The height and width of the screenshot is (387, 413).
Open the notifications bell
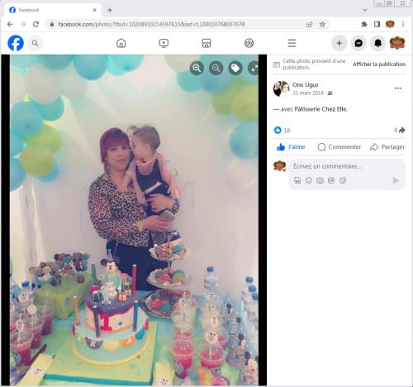pyautogui.click(x=378, y=43)
